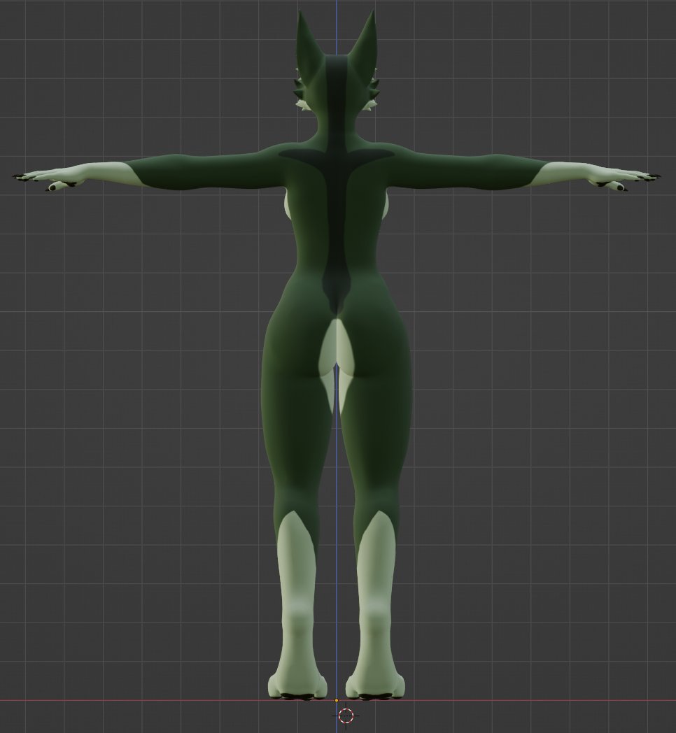The height and width of the screenshot is (733, 676).
Task: Click the character's left ear
Action: click(306, 42)
